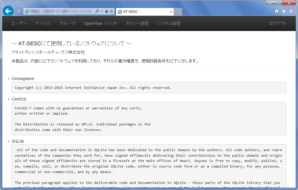Open the address bar autocomplete dropdown arrow
The image size is (298, 190).
click(x=102, y=11)
